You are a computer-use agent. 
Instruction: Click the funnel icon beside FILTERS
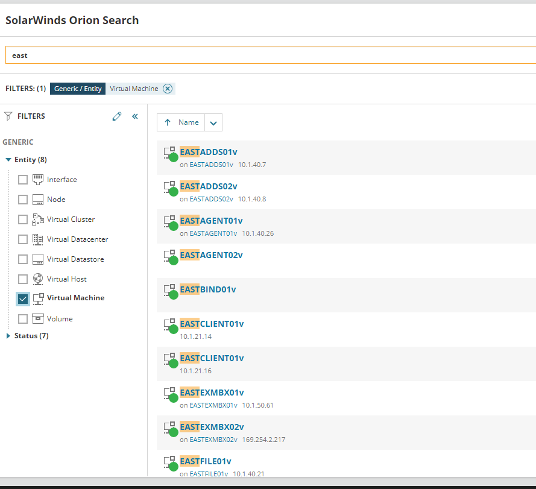[x=8, y=116]
